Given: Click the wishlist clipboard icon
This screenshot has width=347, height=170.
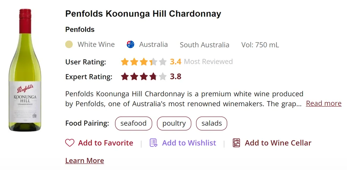Looking at the screenshot, I should click(x=153, y=143).
